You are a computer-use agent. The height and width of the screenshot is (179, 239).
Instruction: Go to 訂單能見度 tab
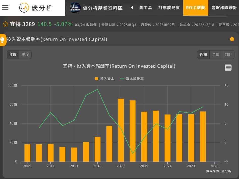pos(169,8)
